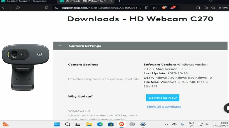
Task: Open Task View on taskbar
Action: [x=78, y=125]
